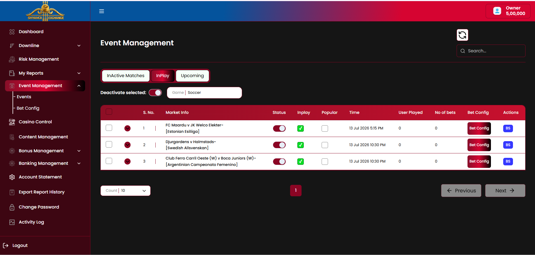
Task: Expand the Downline submenu chevron
Action: (79, 46)
